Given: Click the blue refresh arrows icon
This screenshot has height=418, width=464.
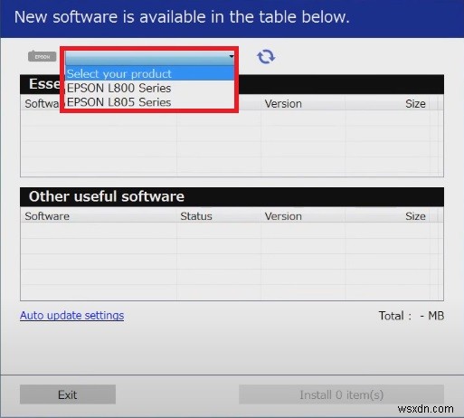Looking at the screenshot, I should (266, 57).
